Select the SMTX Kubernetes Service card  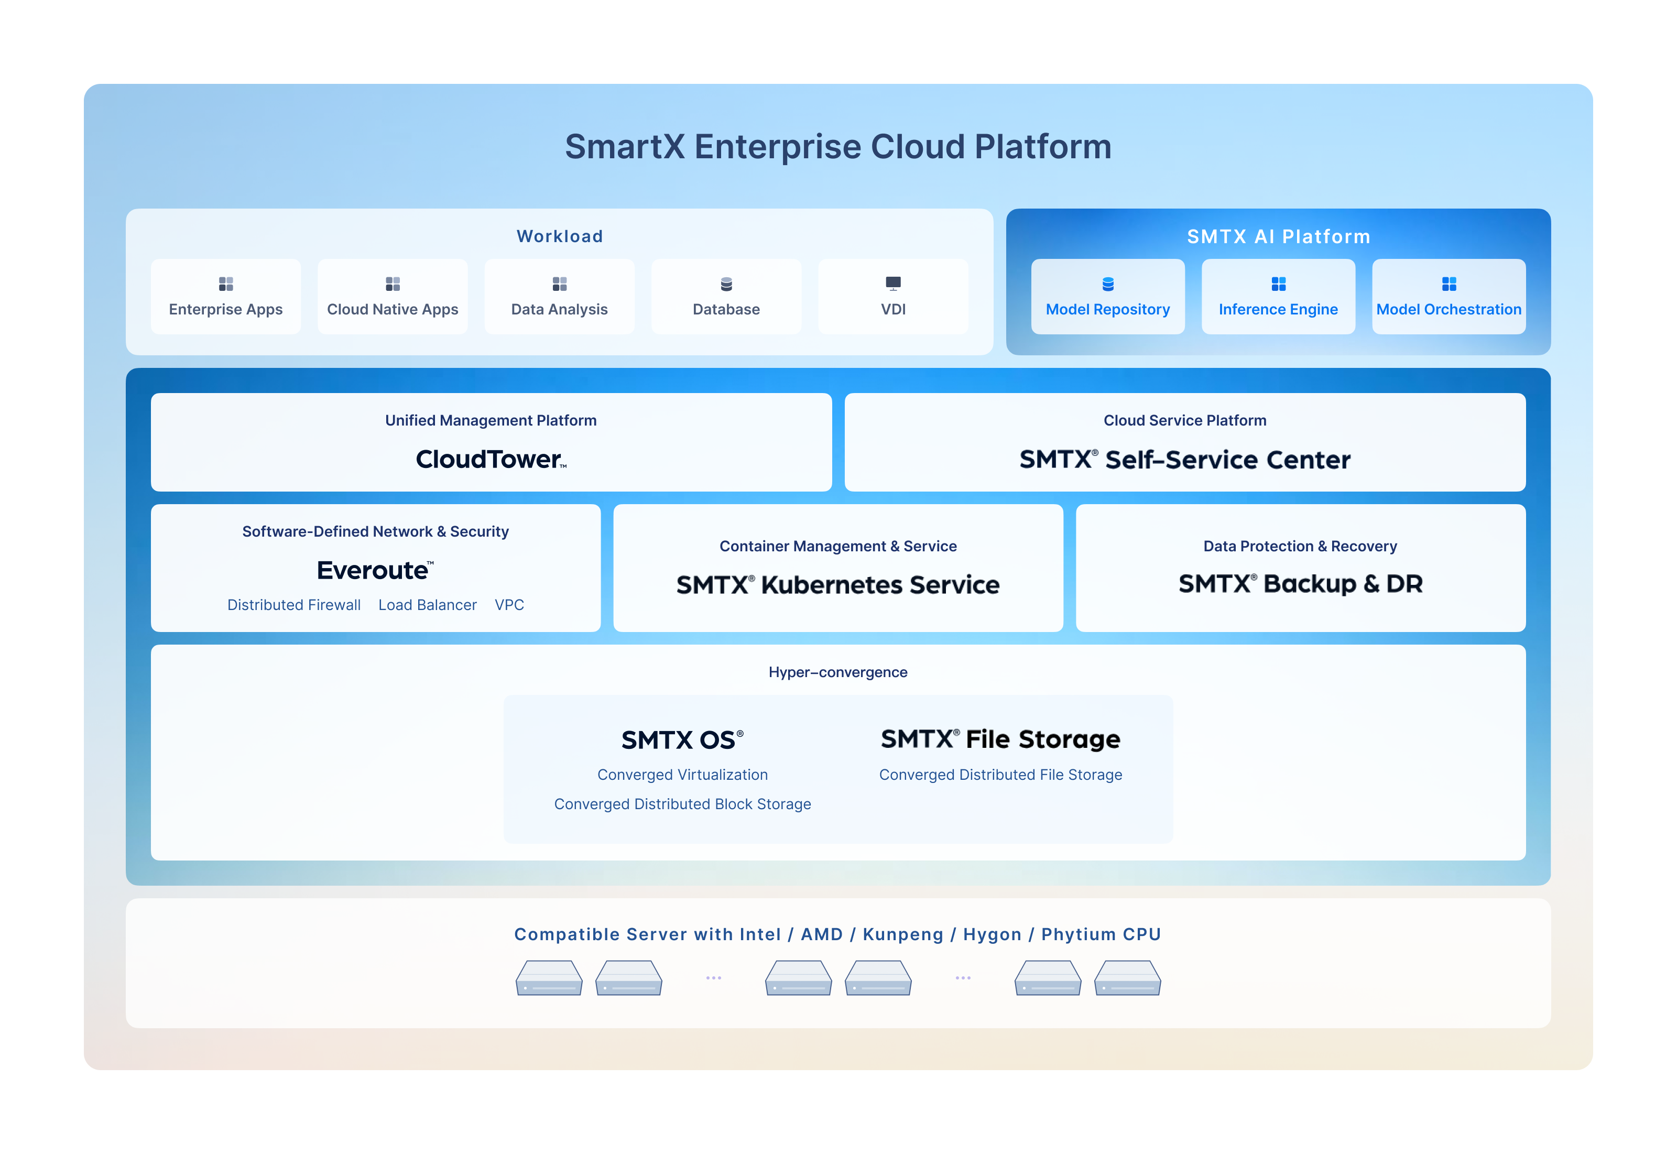tap(838, 568)
